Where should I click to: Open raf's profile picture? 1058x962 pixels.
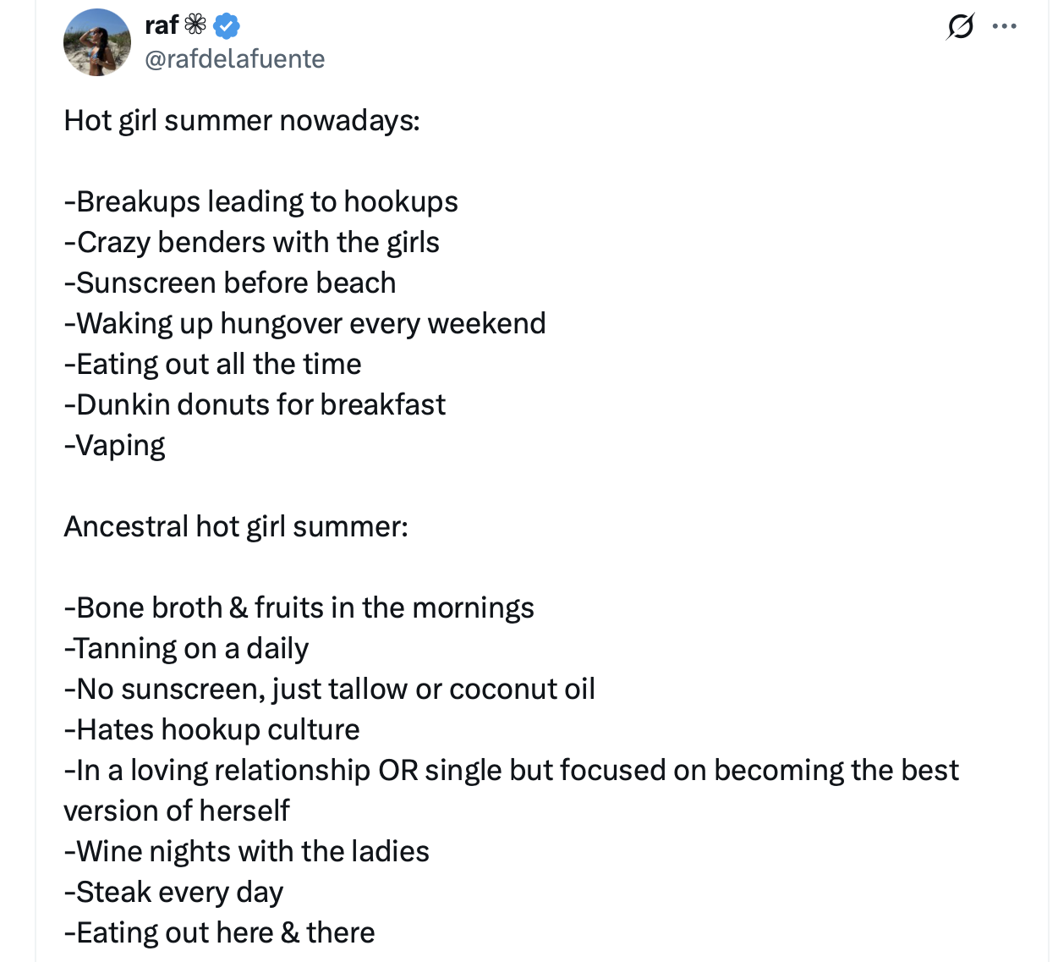(97, 42)
